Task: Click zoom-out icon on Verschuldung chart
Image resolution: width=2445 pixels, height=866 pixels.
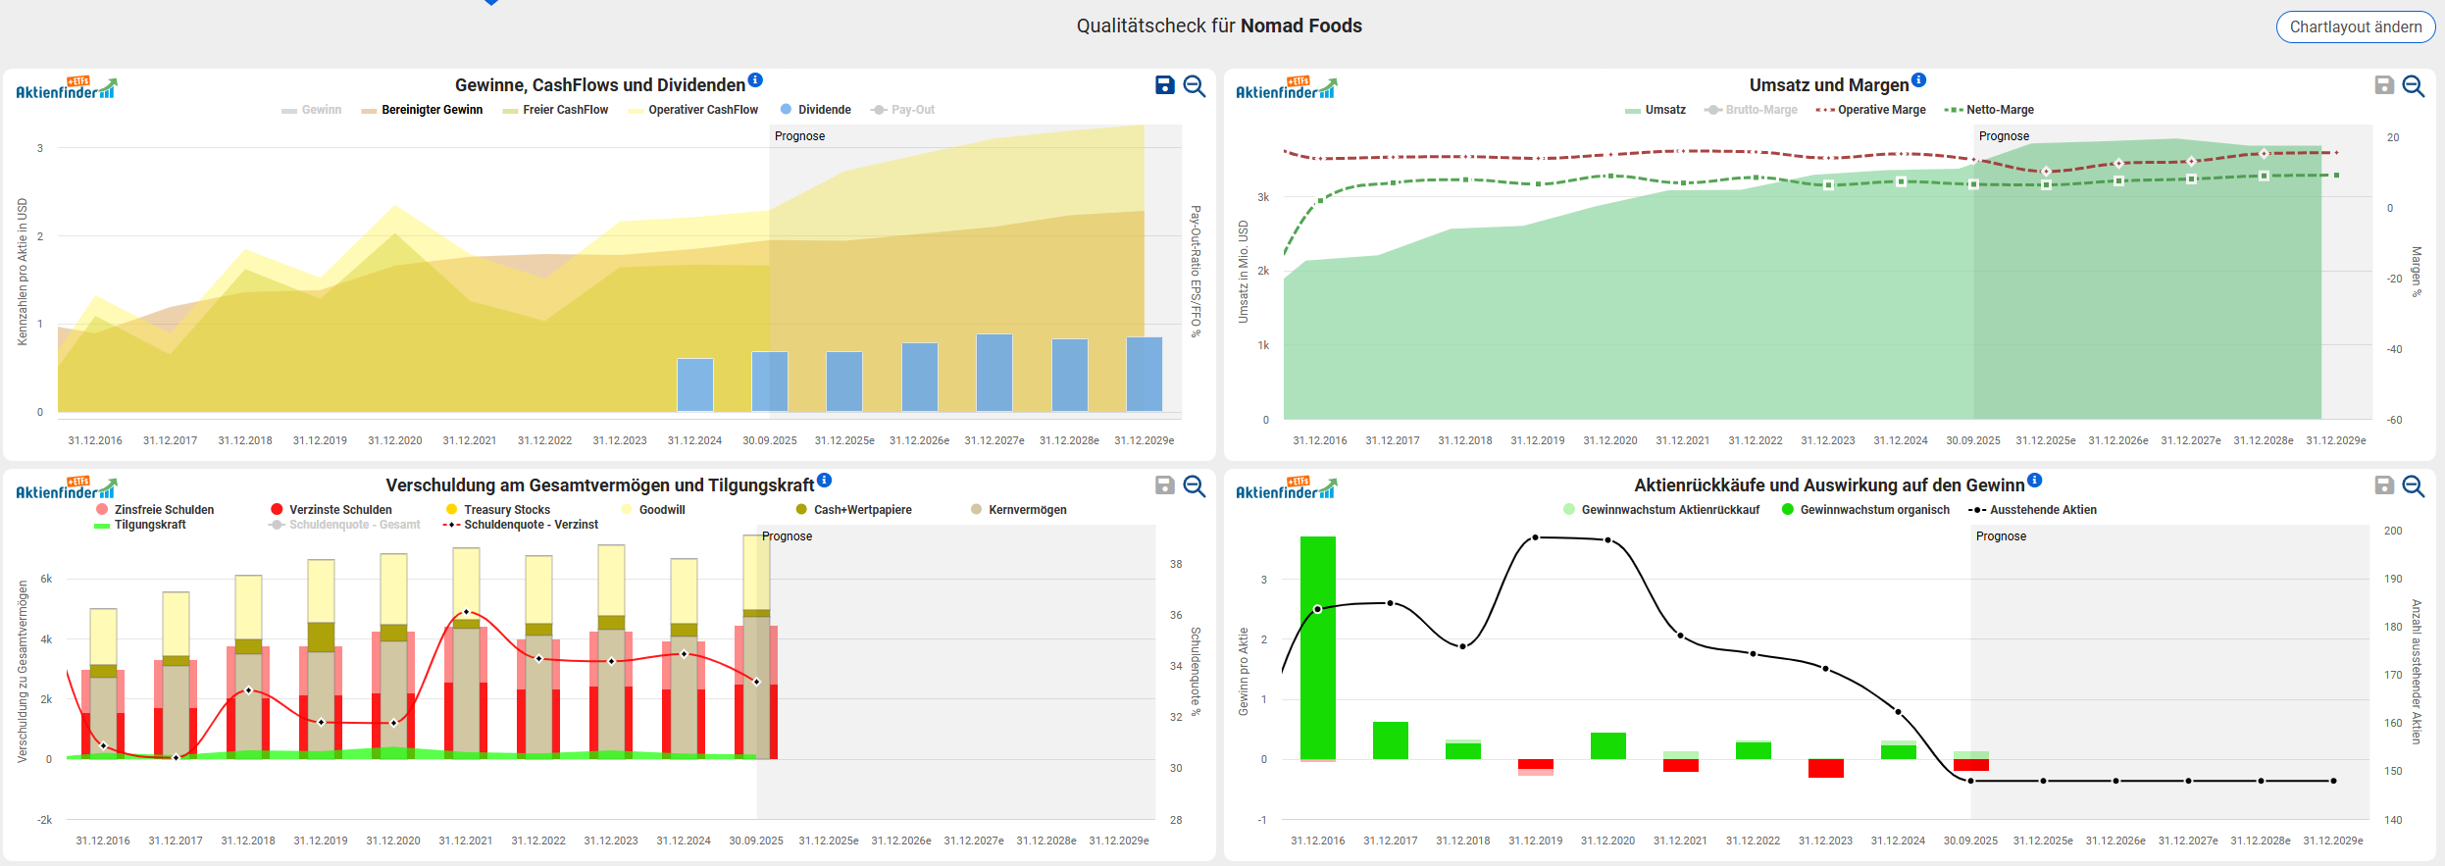Action: [x=1194, y=485]
